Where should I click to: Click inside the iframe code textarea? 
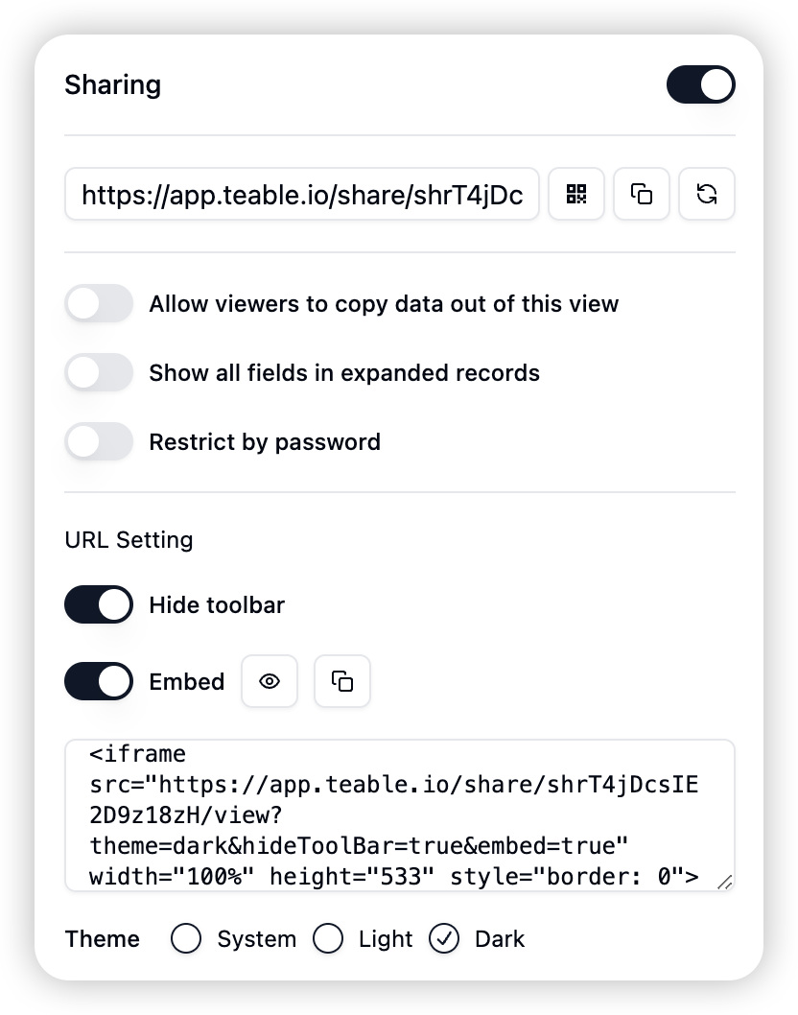click(400, 815)
